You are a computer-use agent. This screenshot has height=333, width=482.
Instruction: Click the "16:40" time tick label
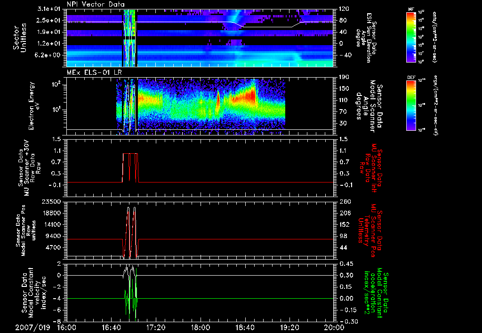click(x=111, y=327)
